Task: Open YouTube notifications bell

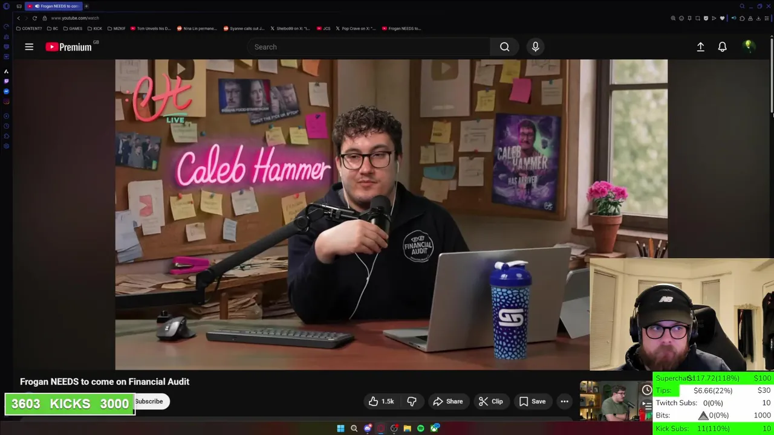Action: pyautogui.click(x=722, y=47)
